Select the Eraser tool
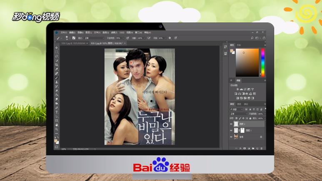 (57, 91)
